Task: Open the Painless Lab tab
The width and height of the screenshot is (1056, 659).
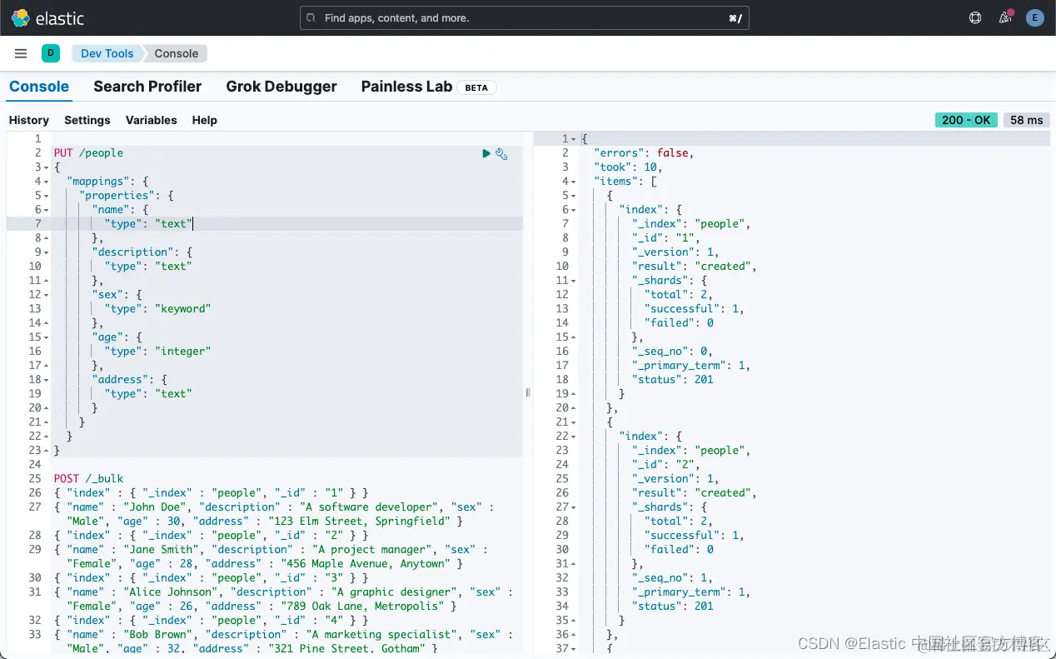Action: point(406,87)
